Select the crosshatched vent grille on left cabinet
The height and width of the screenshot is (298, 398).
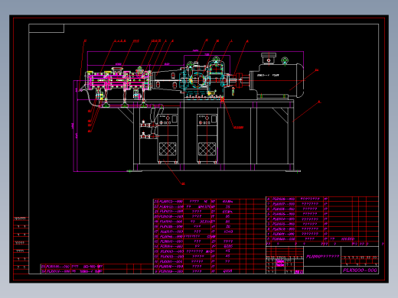pos(168,149)
